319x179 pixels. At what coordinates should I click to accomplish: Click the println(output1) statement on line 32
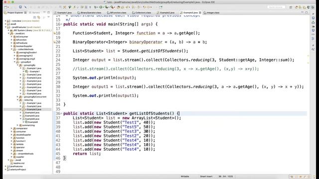tap(106, 95)
